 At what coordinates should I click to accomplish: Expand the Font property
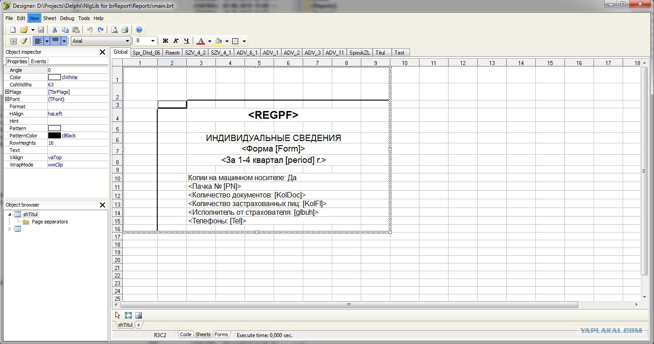point(7,99)
